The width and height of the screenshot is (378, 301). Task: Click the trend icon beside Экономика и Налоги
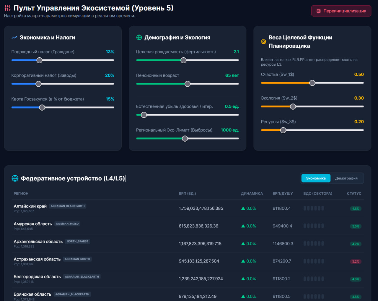coord(14,38)
